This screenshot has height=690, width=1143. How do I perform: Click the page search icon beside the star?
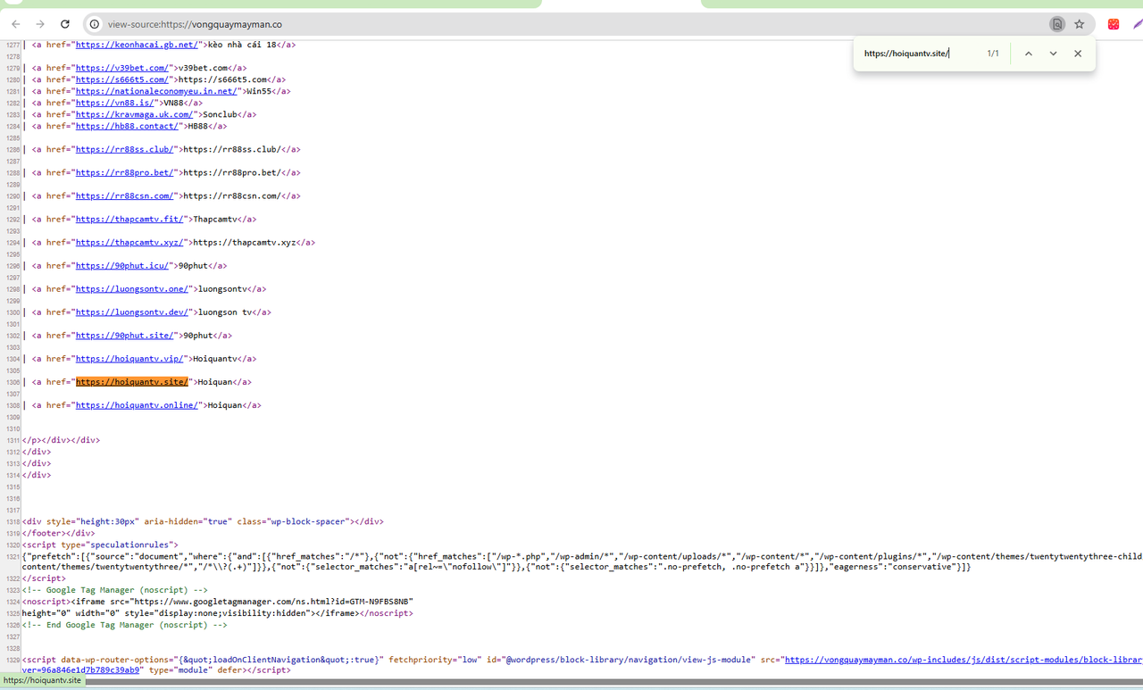coord(1057,24)
